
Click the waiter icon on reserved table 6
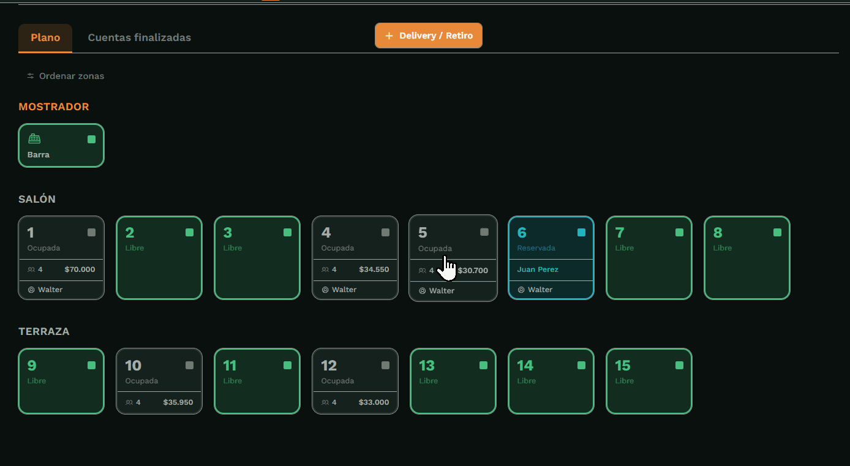tap(521, 290)
